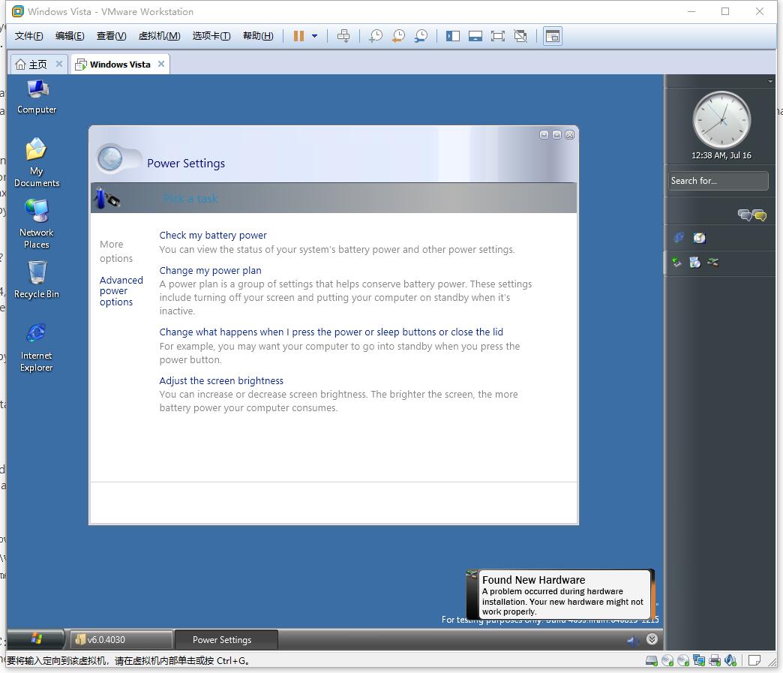Open the power or sleep buttons link
This screenshot has height=673, width=783.
(331, 332)
